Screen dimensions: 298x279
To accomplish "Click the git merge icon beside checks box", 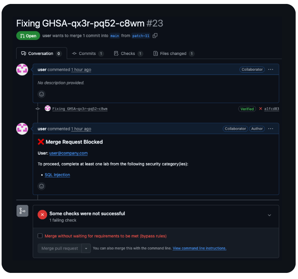I will [22, 211].
